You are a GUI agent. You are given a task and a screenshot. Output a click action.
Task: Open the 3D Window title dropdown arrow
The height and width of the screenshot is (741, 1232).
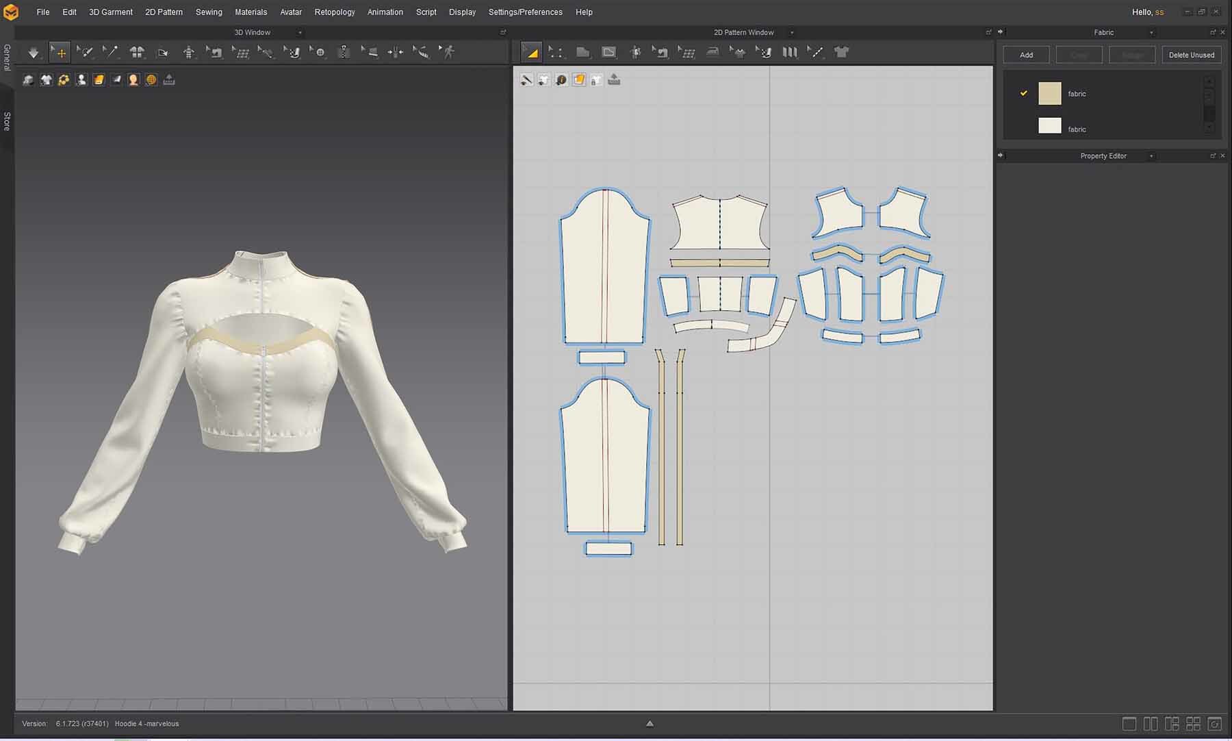[x=300, y=32]
